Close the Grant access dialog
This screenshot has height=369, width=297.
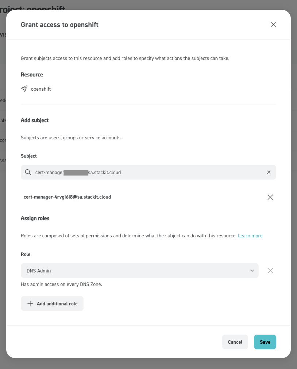click(x=273, y=25)
